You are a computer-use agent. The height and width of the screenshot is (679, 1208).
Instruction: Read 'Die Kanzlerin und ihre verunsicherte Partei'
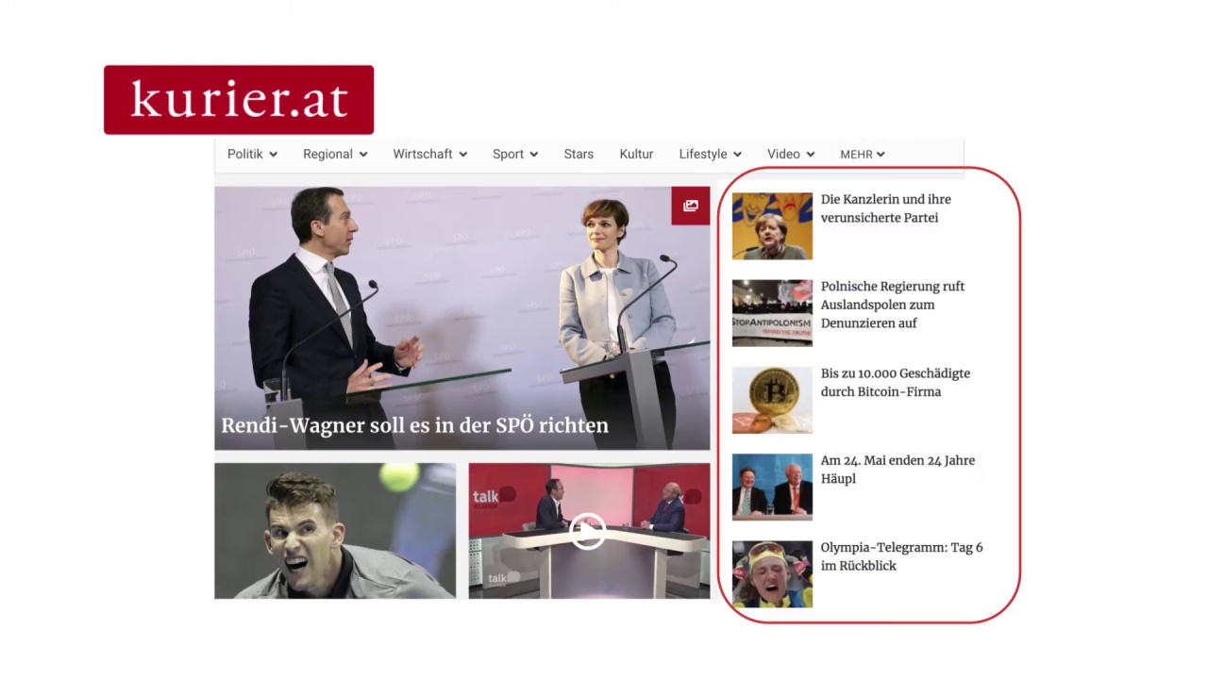[885, 208]
